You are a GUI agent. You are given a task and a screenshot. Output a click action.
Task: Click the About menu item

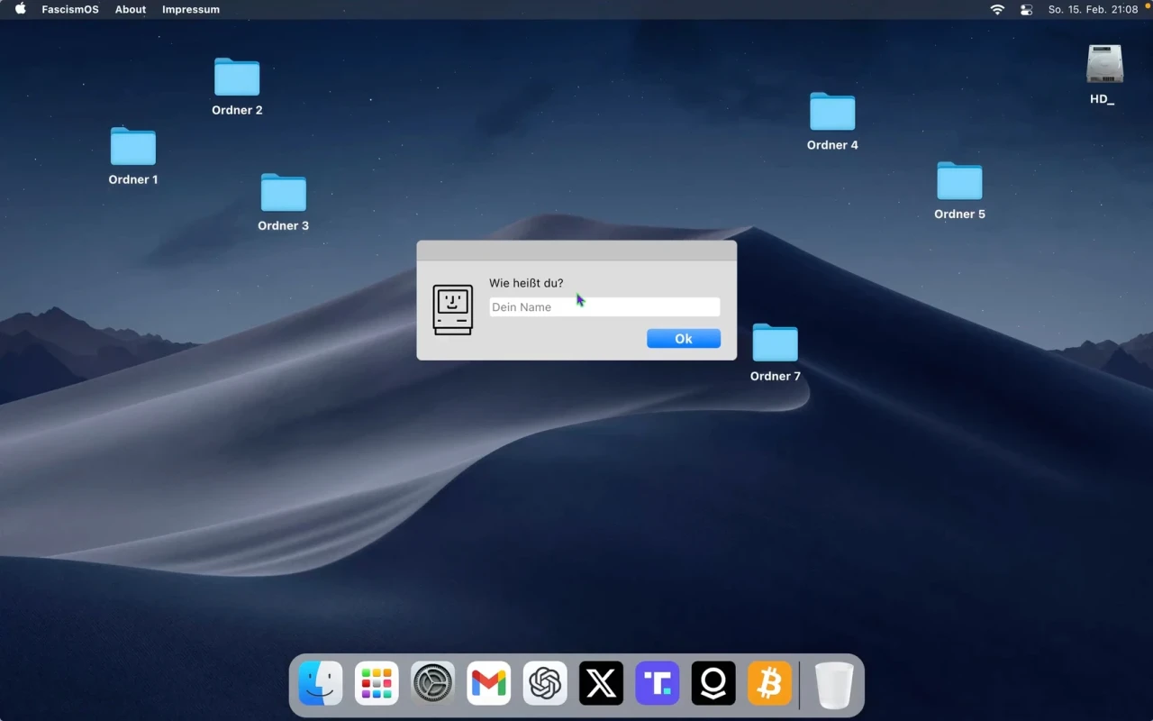click(x=131, y=9)
